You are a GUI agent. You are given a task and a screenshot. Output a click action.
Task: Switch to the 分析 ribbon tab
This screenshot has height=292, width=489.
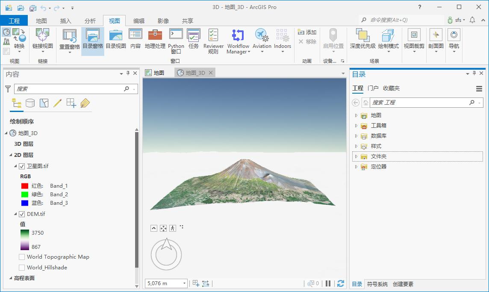pyautogui.click(x=90, y=21)
